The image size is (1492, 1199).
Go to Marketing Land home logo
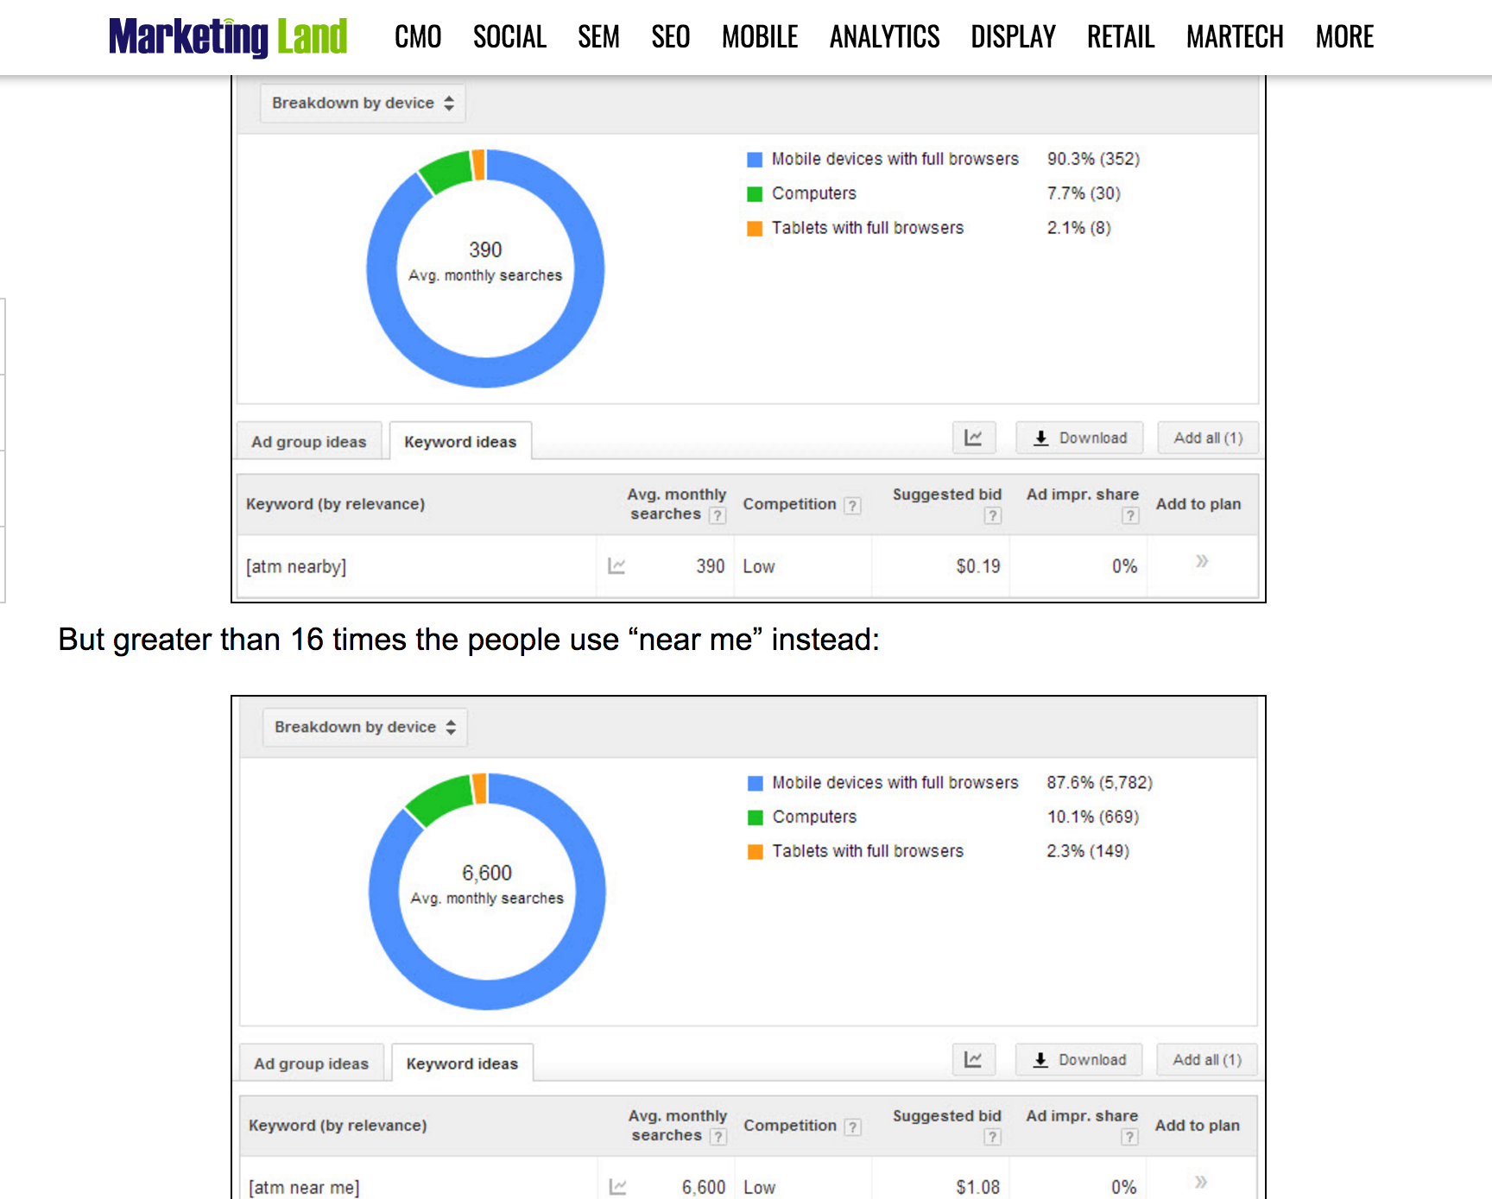[x=228, y=37]
